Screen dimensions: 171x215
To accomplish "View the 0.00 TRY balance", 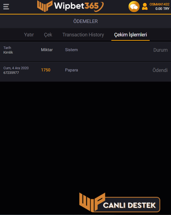I will [162, 9].
